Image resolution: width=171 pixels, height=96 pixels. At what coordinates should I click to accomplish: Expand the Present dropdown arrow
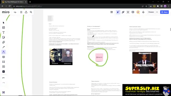coord(157,12)
